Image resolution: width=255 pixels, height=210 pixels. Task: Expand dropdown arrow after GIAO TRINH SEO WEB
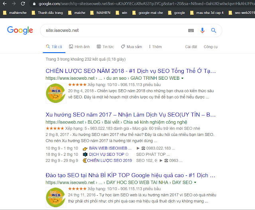(182, 79)
